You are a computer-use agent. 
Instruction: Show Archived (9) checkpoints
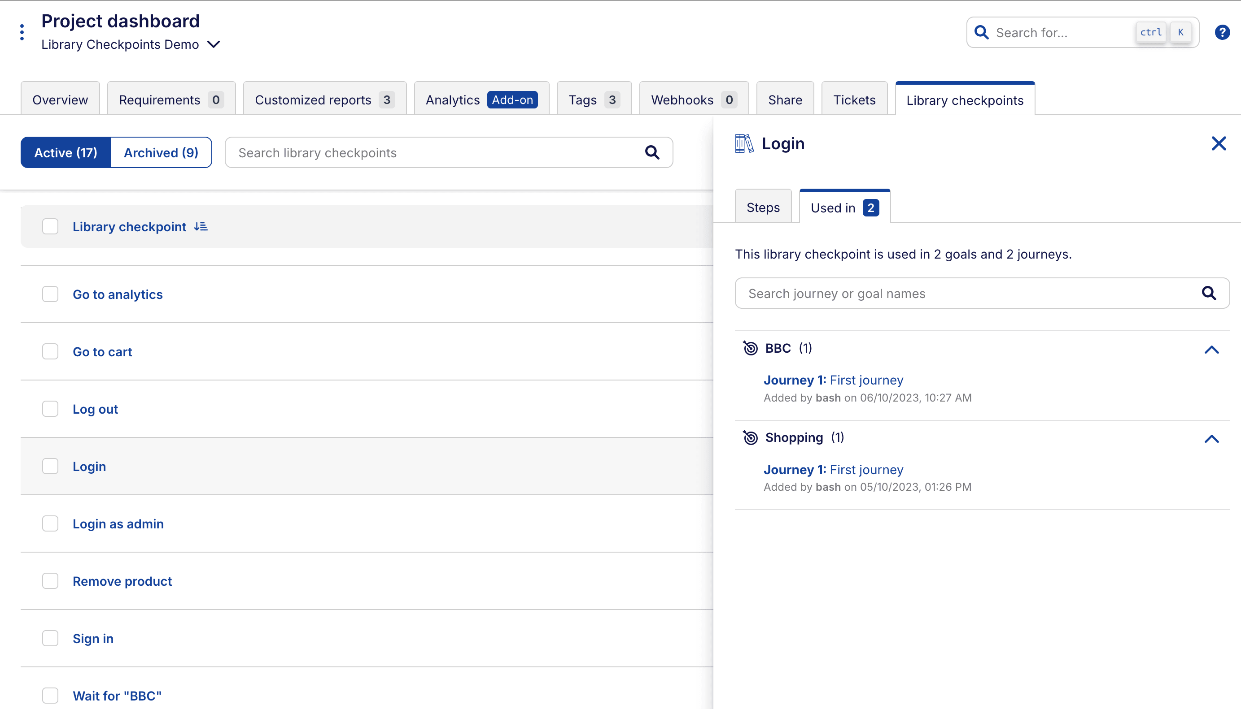[161, 153]
